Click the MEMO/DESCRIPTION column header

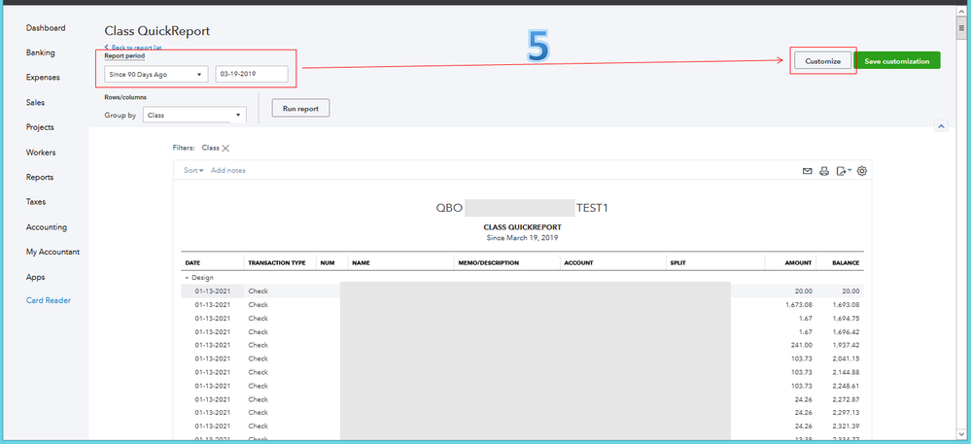[x=489, y=262]
